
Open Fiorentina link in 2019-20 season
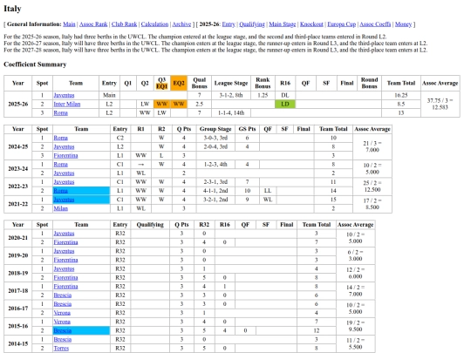pos(65,261)
